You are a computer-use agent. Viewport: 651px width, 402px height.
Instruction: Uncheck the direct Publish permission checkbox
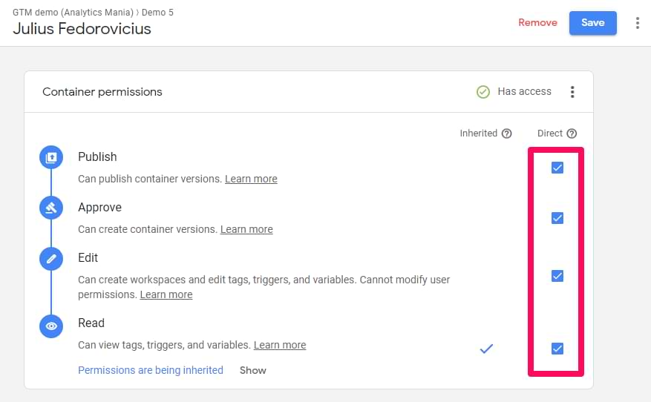[x=557, y=168]
